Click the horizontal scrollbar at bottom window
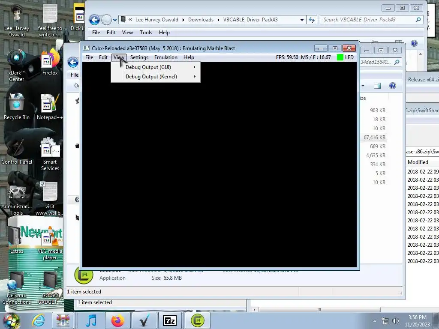Viewport: 439px width, 329px height. click(319, 309)
